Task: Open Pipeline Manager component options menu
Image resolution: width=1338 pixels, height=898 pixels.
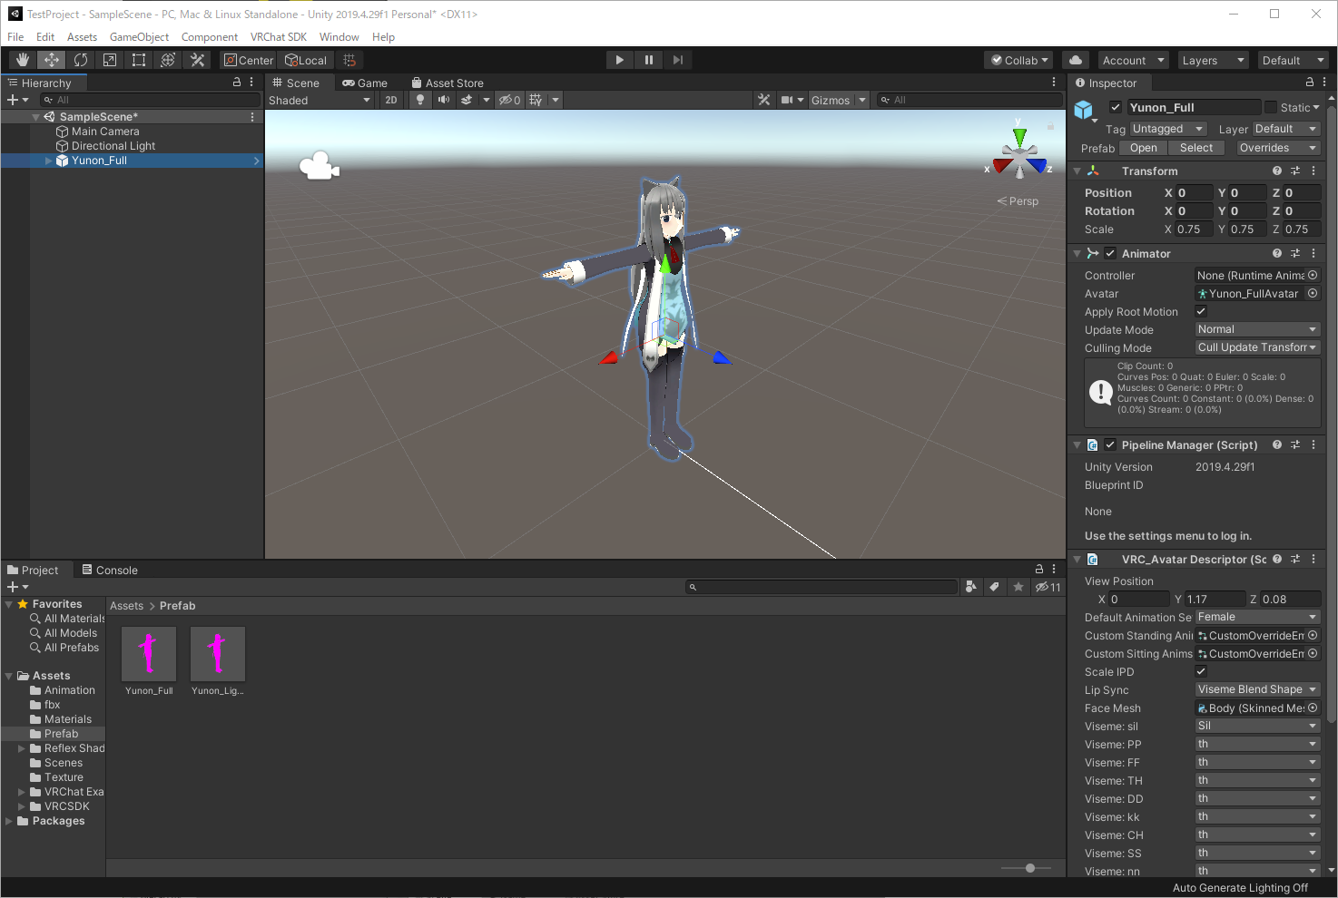Action: click(x=1313, y=444)
